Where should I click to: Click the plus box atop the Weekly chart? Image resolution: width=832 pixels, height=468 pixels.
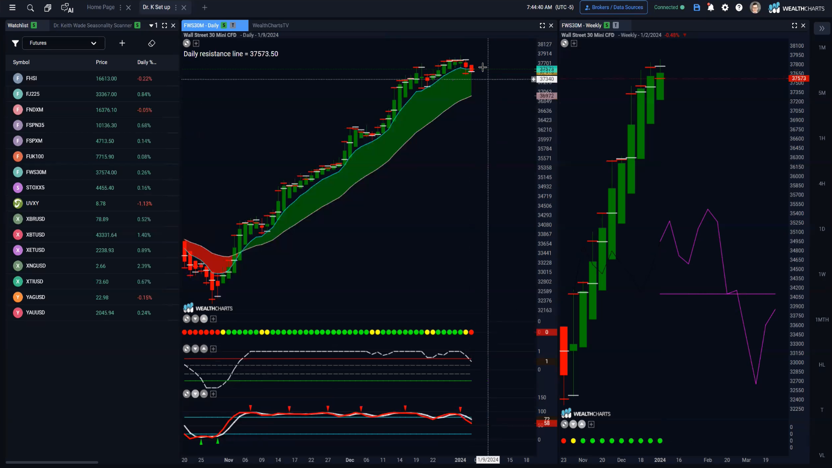pos(574,43)
